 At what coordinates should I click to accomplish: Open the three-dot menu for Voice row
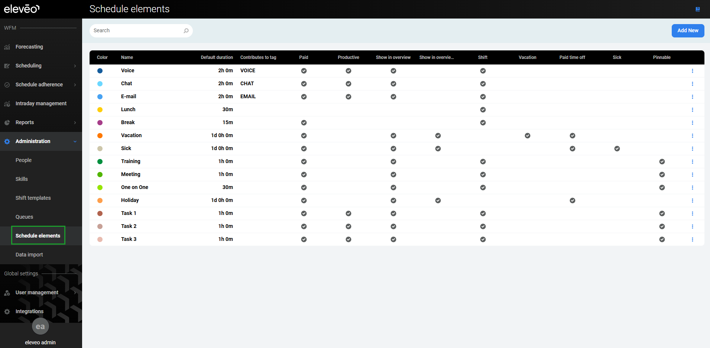click(x=693, y=71)
